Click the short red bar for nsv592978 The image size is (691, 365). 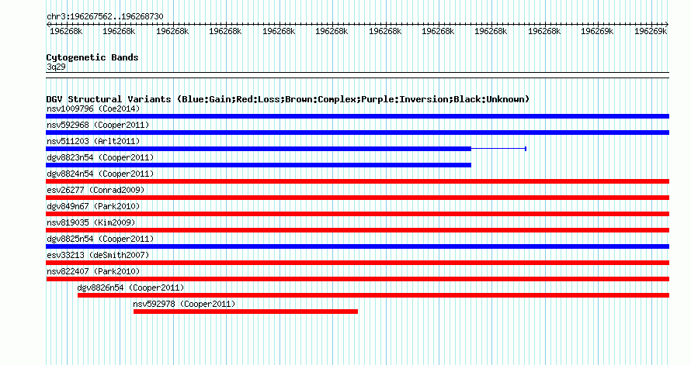[x=245, y=312]
